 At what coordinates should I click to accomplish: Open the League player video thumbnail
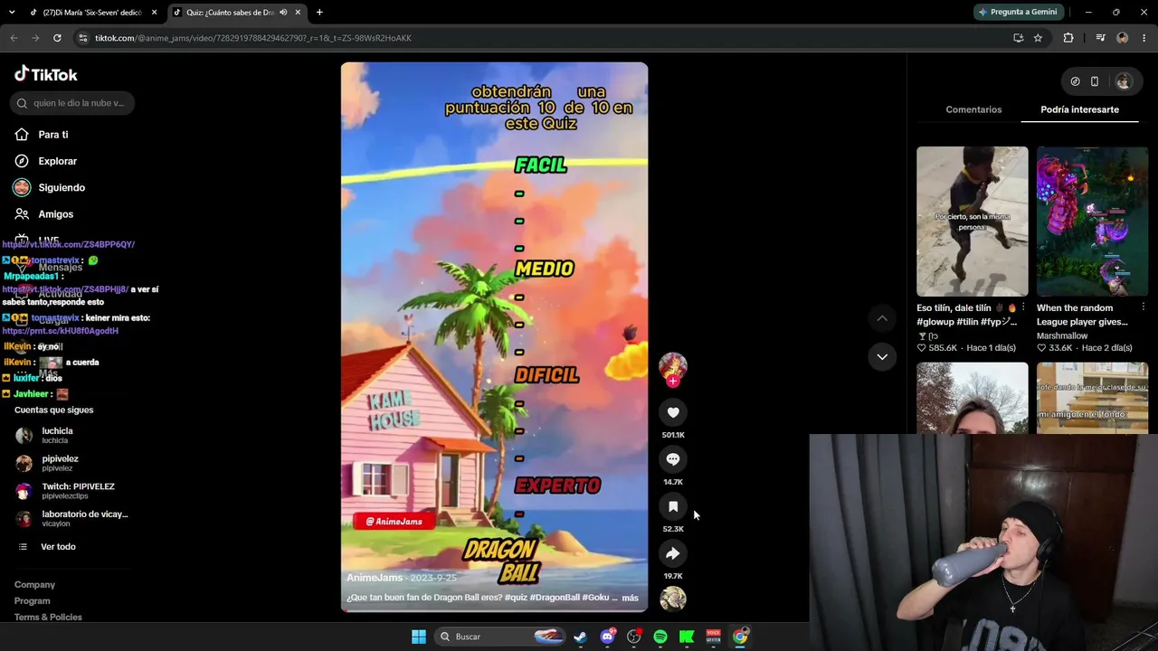[x=1092, y=222]
